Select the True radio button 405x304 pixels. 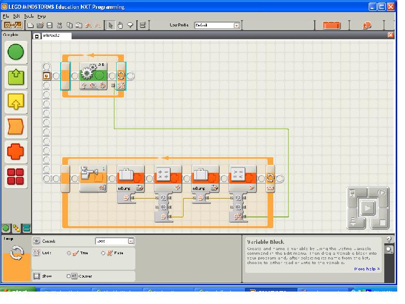tap(69, 253)
